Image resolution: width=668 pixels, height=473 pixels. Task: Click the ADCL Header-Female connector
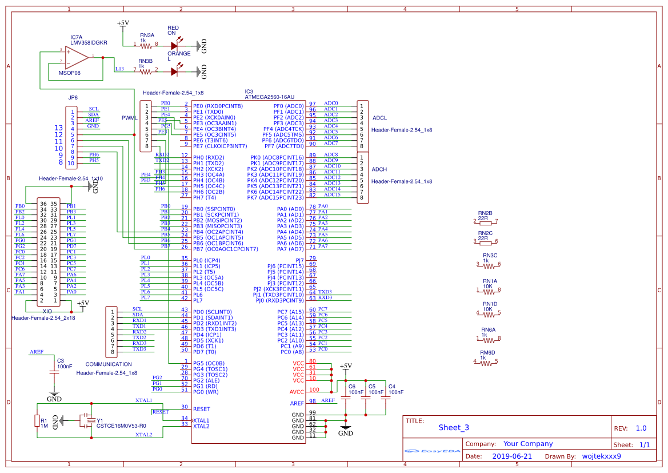[364, 125]
